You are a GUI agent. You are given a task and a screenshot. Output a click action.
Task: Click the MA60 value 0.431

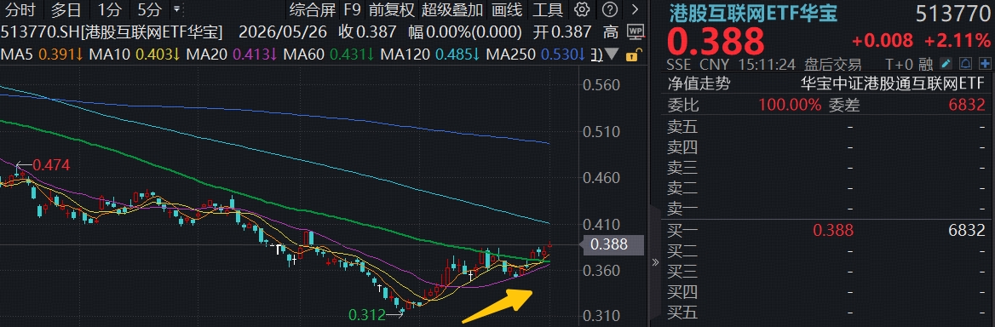click(x=348, y=55)
